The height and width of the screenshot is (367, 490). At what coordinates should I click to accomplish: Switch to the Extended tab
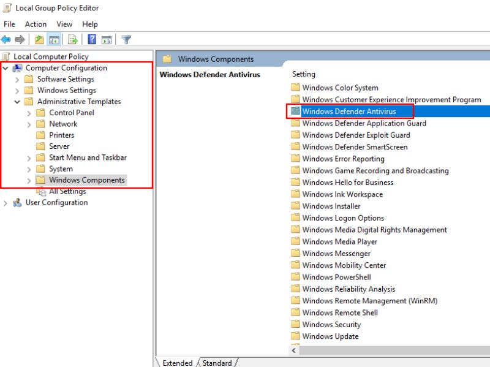pyautogui.click(x=177, y=363)
